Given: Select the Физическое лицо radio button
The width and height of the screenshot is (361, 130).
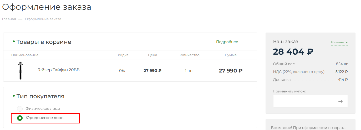Looking at the screenshot, I should pyautogui.click(x=20, y=109).
